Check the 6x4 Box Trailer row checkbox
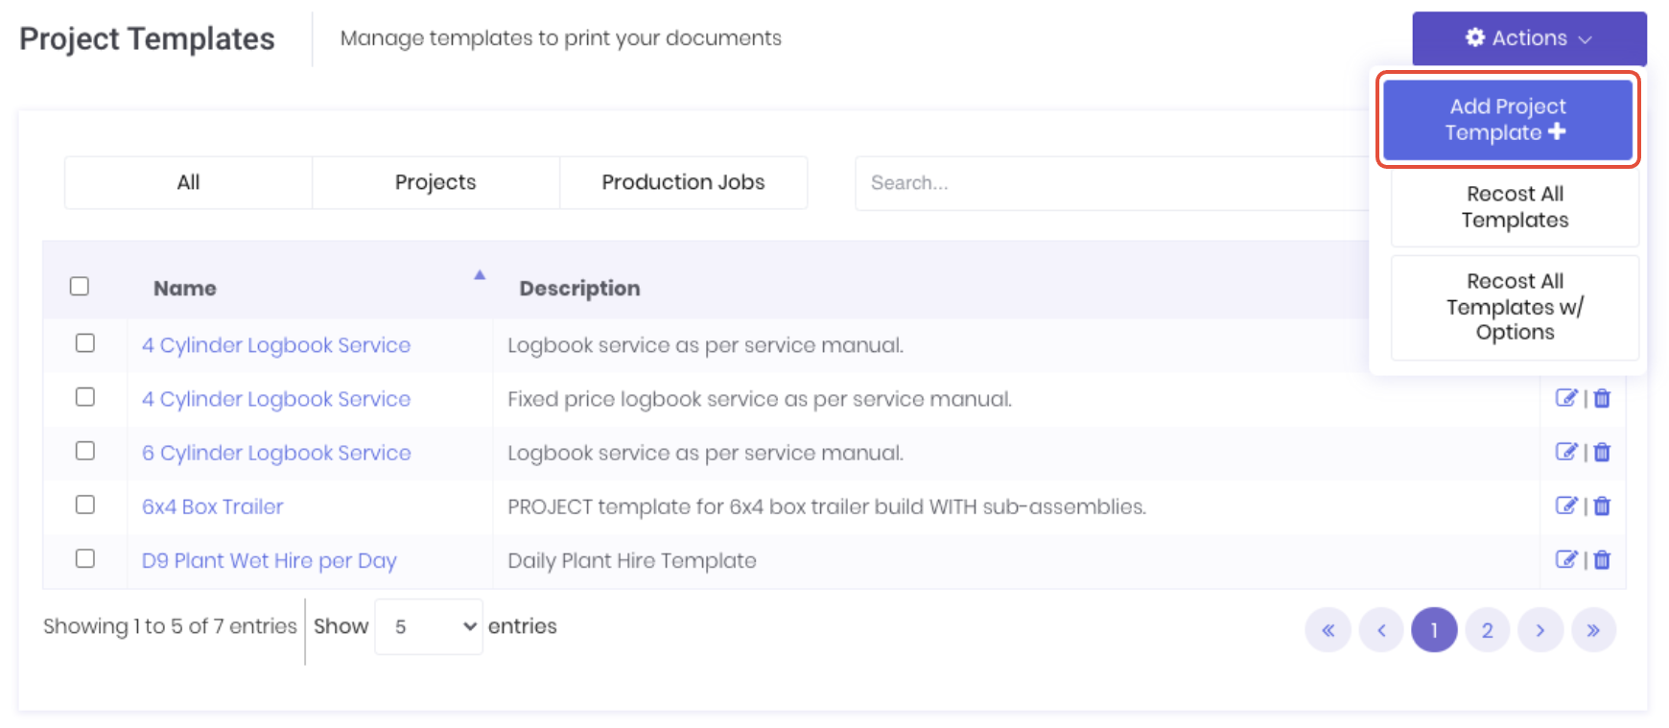The width and height of the screenshot is (1669, 728). tap(85, 505)
